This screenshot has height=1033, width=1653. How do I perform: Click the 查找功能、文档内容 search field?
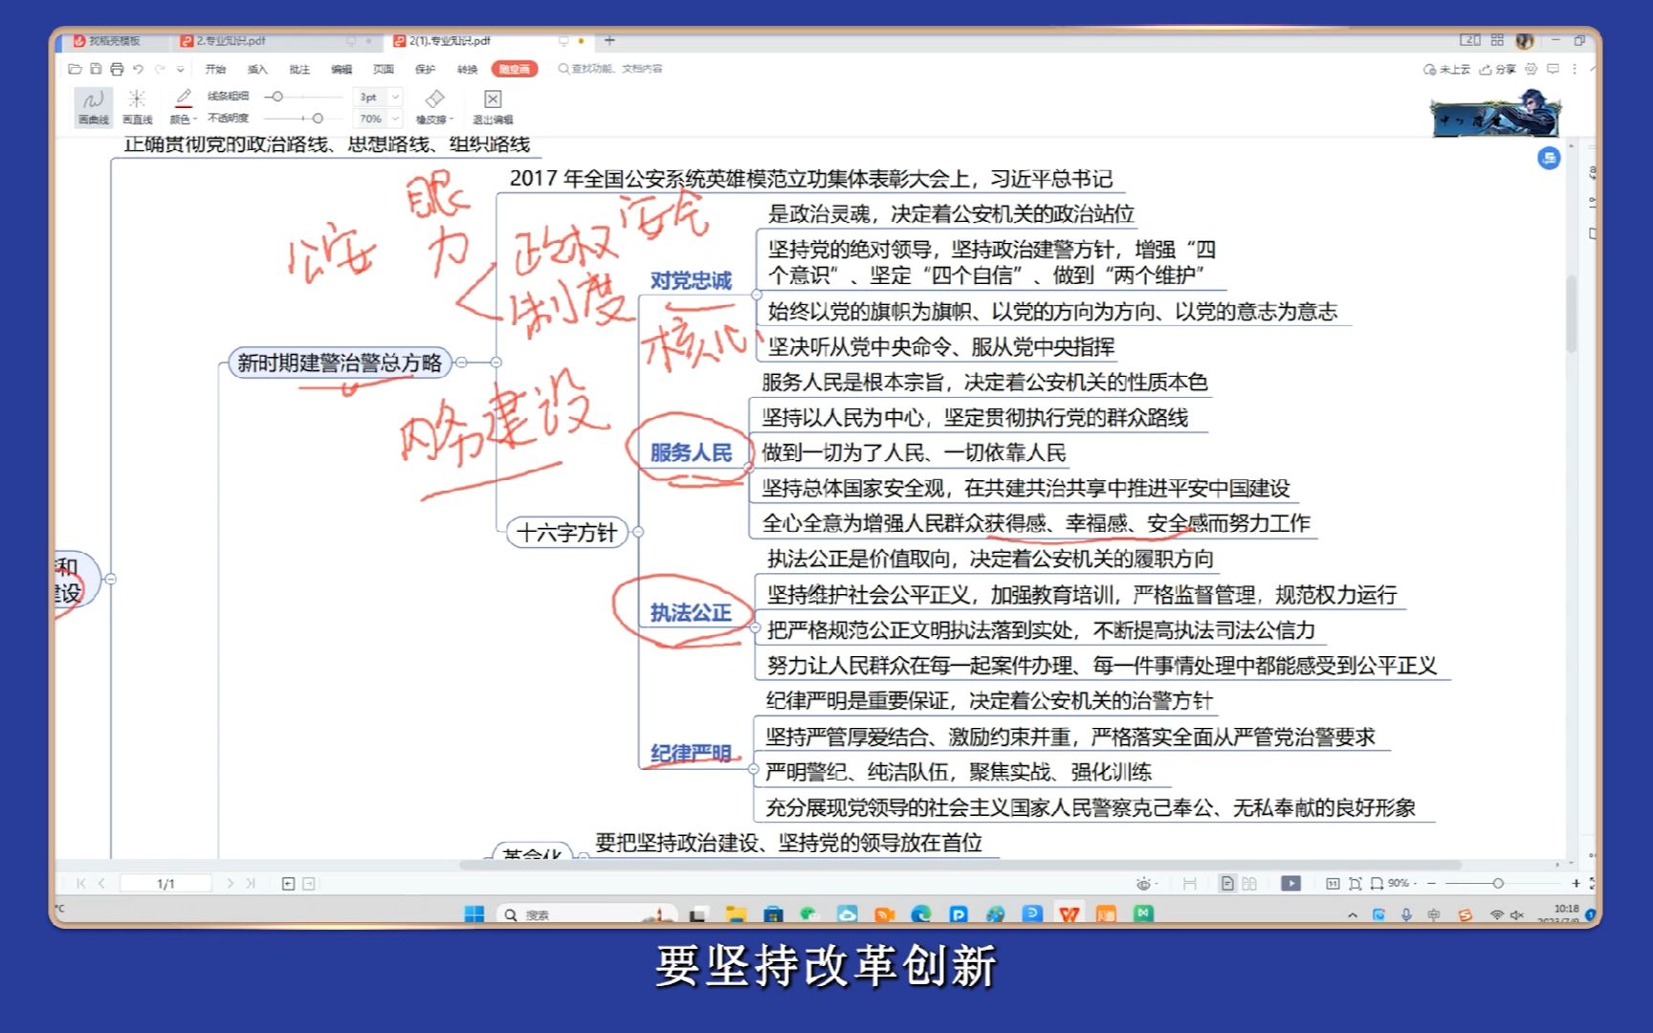(x=612, y=69)
